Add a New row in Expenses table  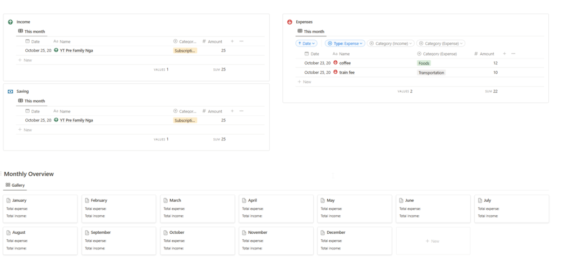coord(304,82)
